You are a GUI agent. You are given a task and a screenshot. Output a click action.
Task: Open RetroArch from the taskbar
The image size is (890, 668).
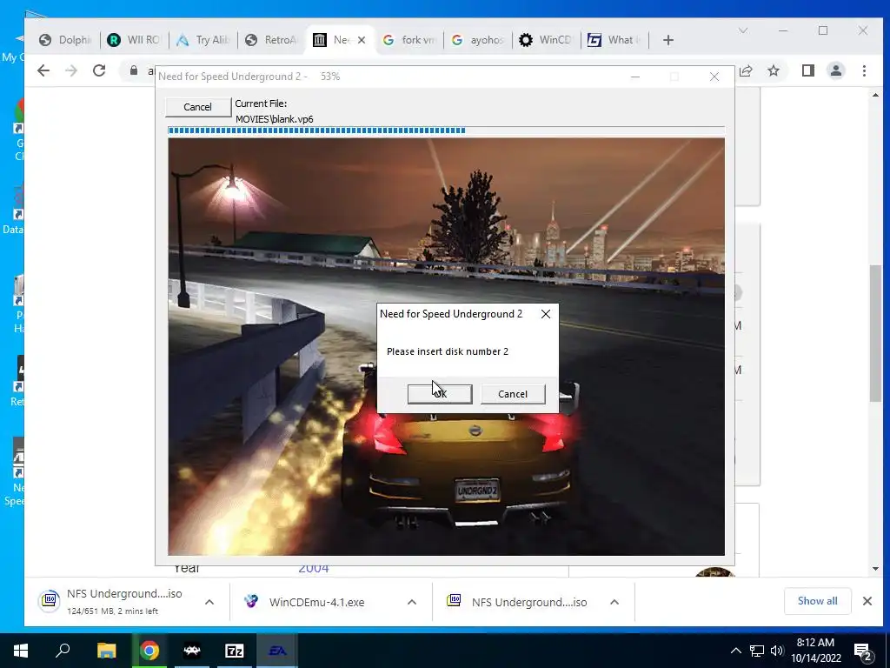click(x=192, y=651)
